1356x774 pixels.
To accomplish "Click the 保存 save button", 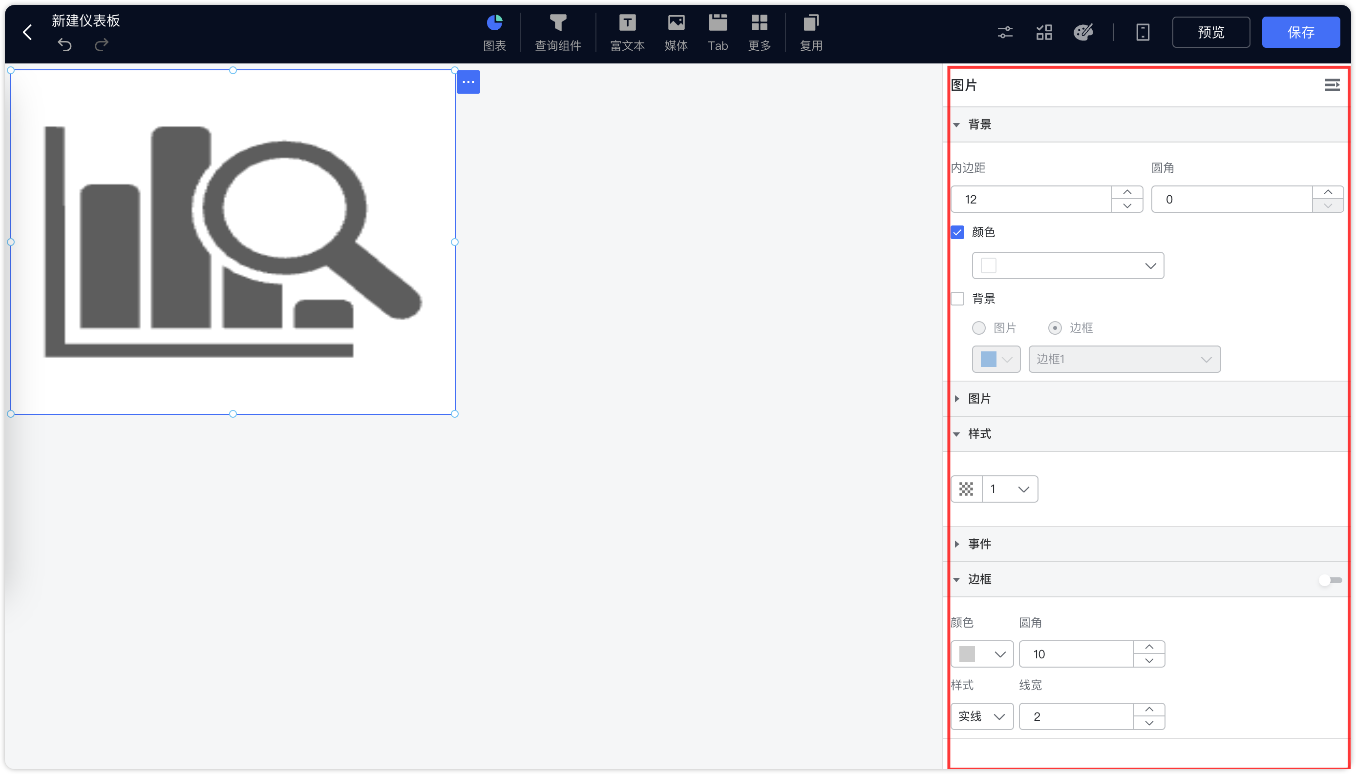I will click(x=1301, y=32).
